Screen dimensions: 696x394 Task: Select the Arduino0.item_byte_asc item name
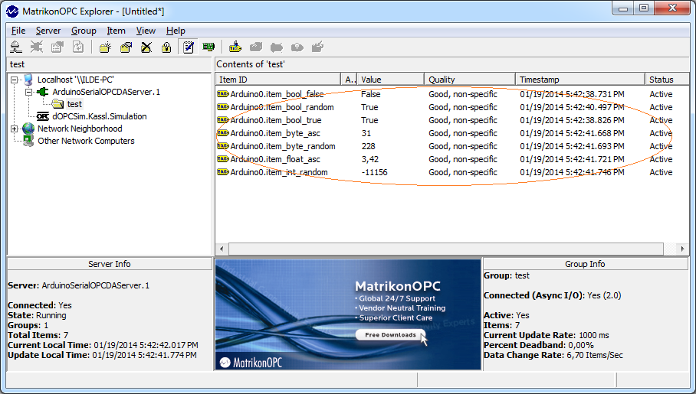tap(275, 133)
